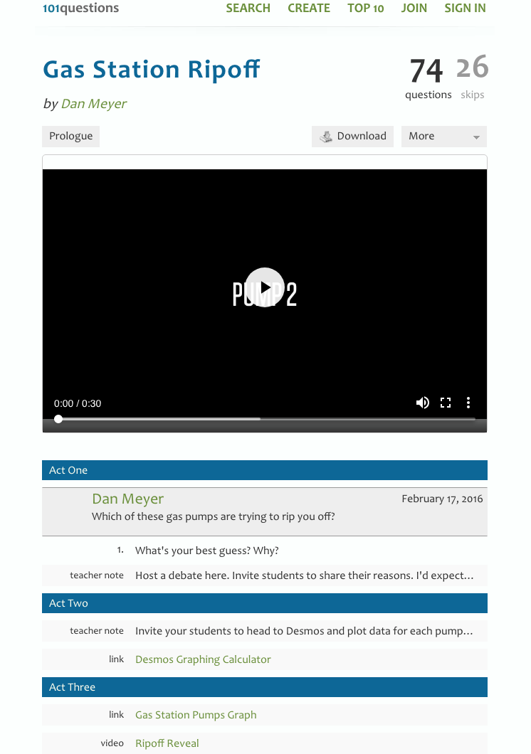Click Dan Meyer name in Act One
The height and width of the screenshot is (754, 531).
[x=128, y=499]
